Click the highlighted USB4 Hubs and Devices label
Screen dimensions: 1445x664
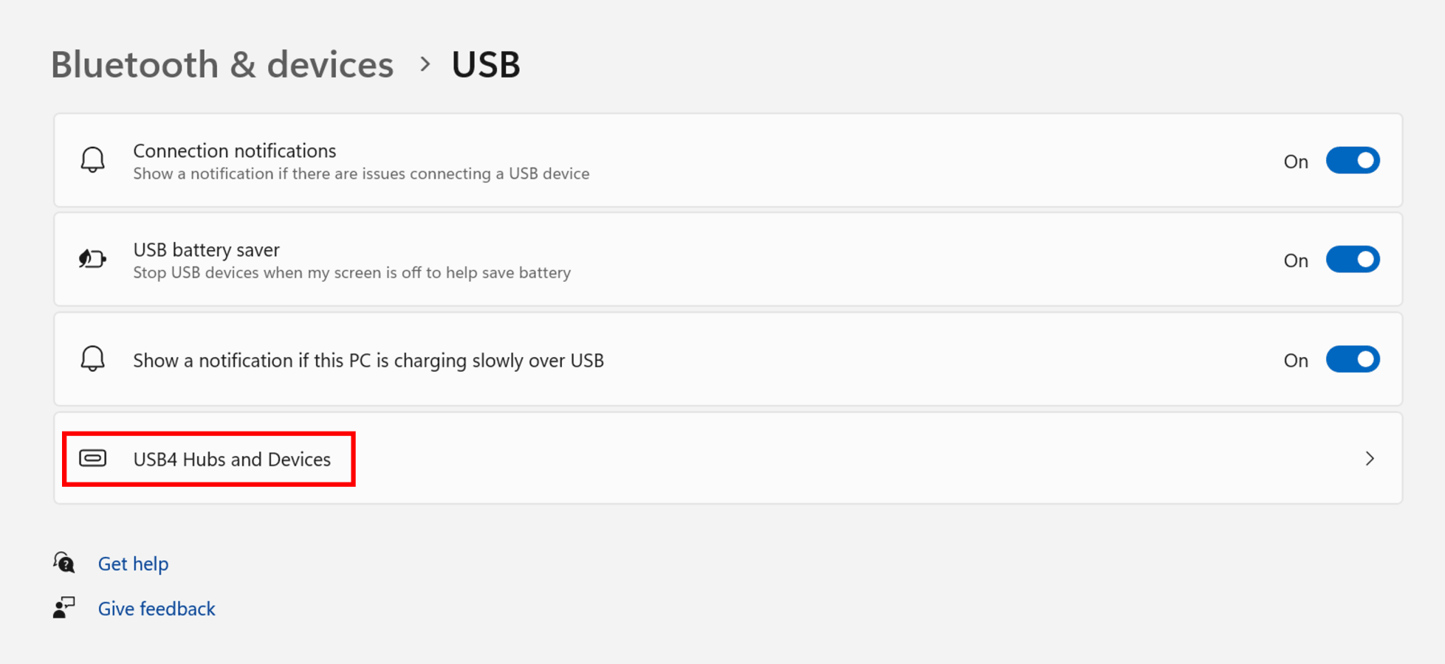pos(232,459)
